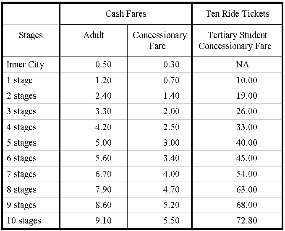
Task: Select the Inner City adult fare 0.50
Action: pos(103,64)
